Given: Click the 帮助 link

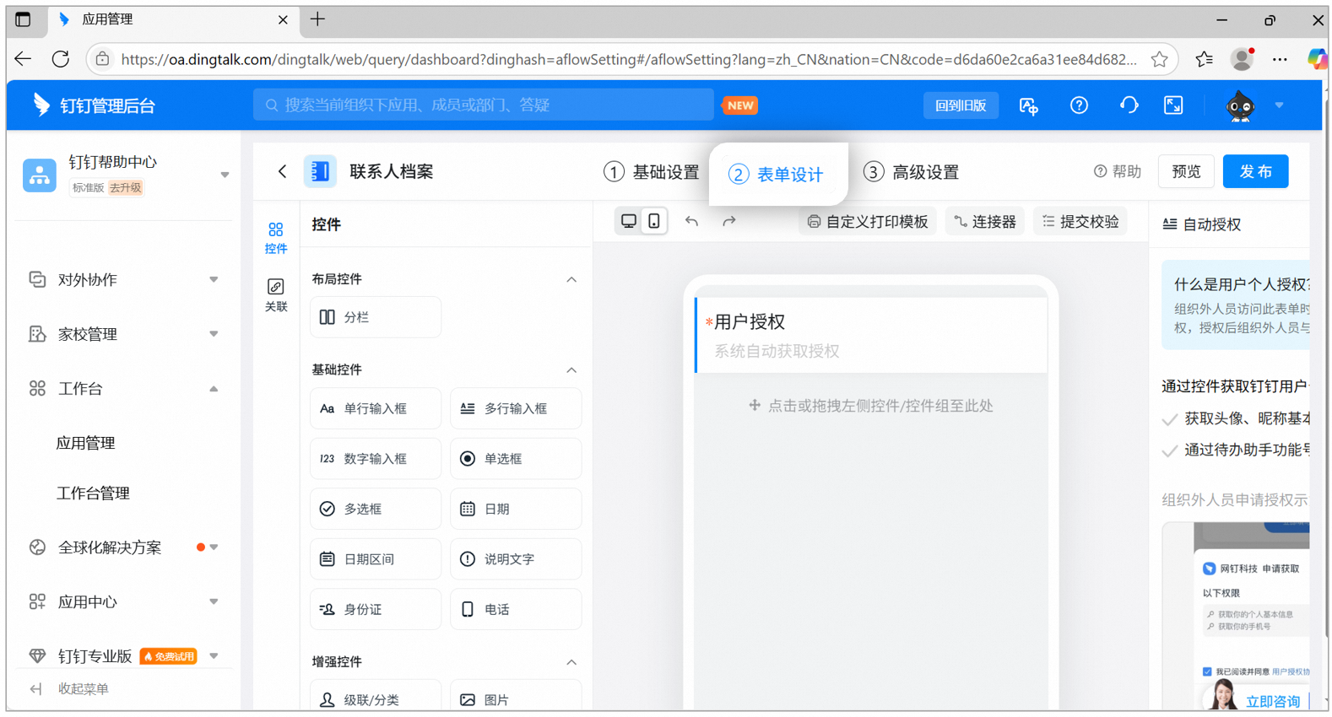Looking at the screenshot, I should point(1118,172).
